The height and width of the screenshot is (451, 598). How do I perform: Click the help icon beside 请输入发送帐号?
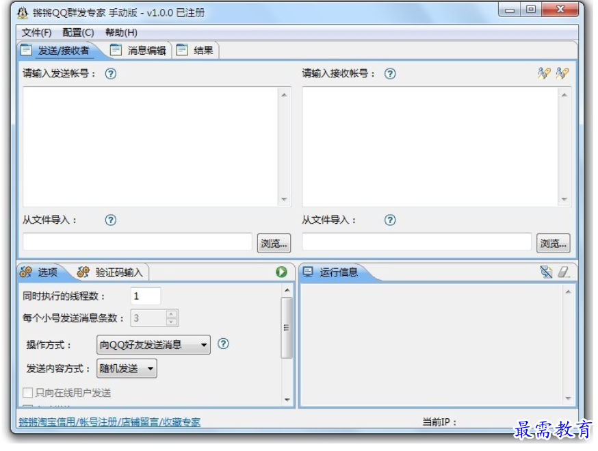(111, 74)
